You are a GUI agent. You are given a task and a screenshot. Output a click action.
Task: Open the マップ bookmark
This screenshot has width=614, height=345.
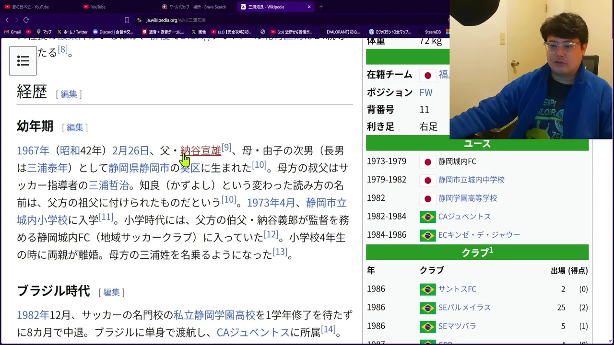pos(44,32)
